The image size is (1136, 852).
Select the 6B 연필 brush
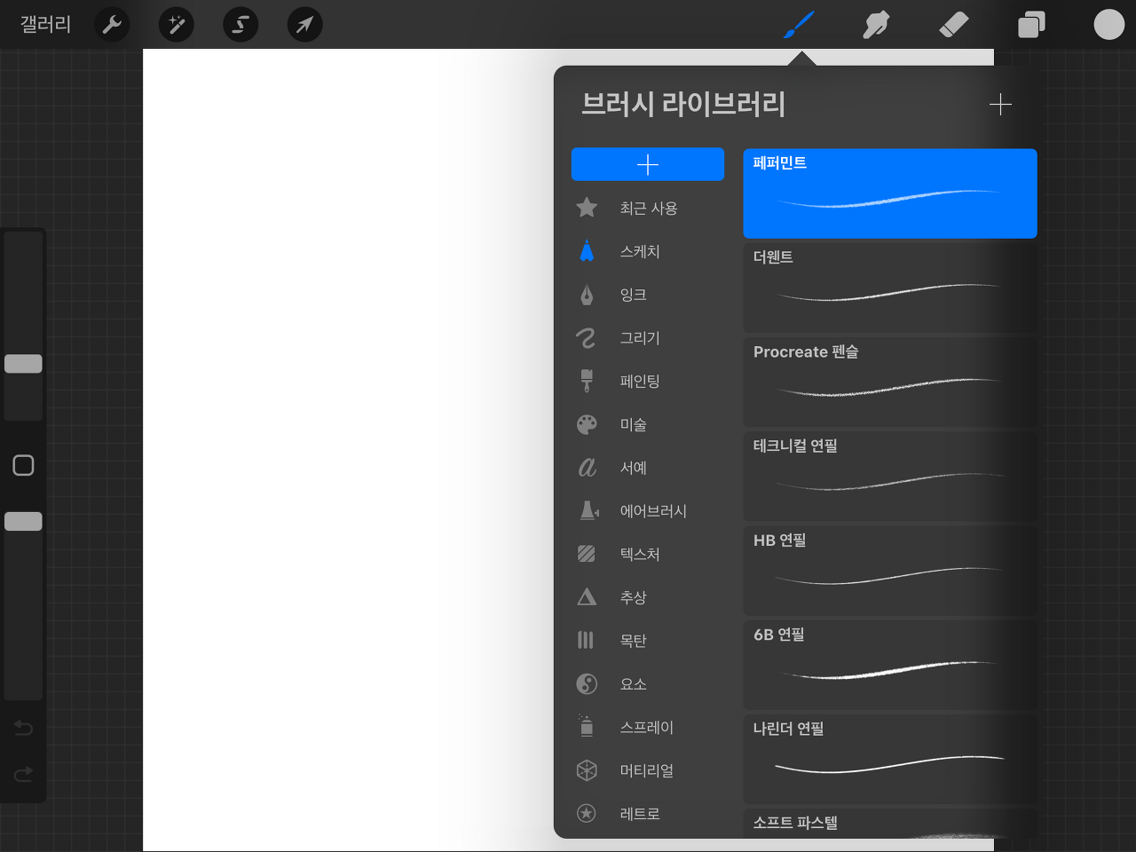(x=890, y=665)
